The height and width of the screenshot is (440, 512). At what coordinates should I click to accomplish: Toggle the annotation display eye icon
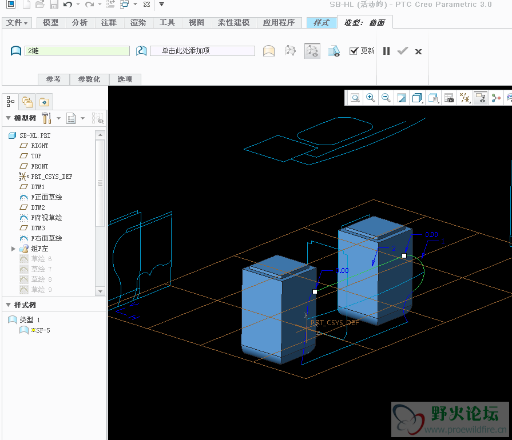point(481,98)
